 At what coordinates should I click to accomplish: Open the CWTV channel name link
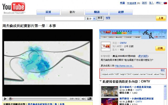tap(123, 43)
